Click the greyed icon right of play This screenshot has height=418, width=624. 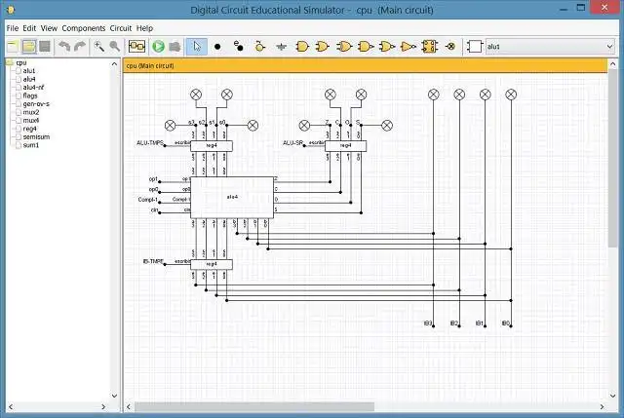(175, 47)
